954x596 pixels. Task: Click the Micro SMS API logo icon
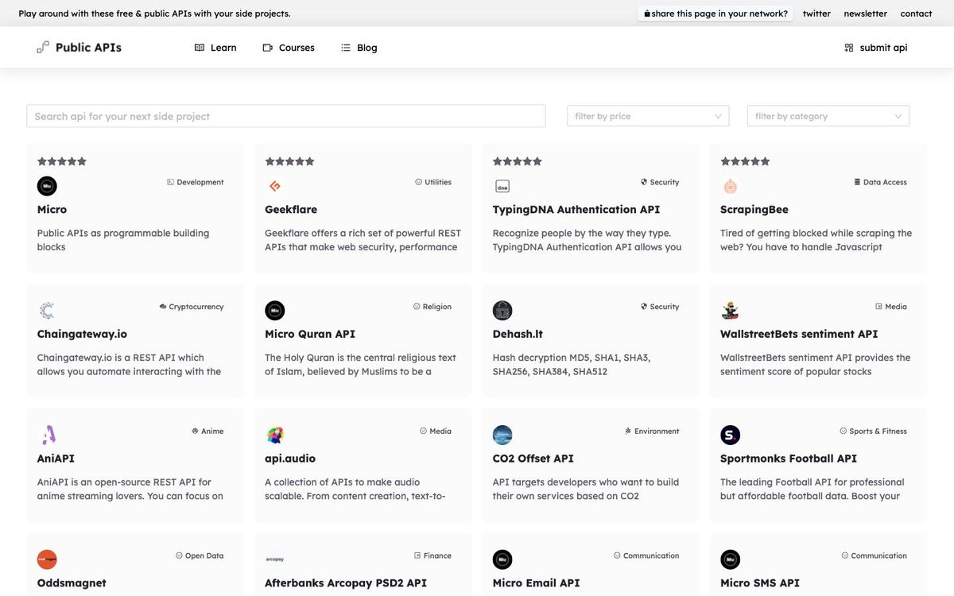pyautogui.click(x=730, y=559)
